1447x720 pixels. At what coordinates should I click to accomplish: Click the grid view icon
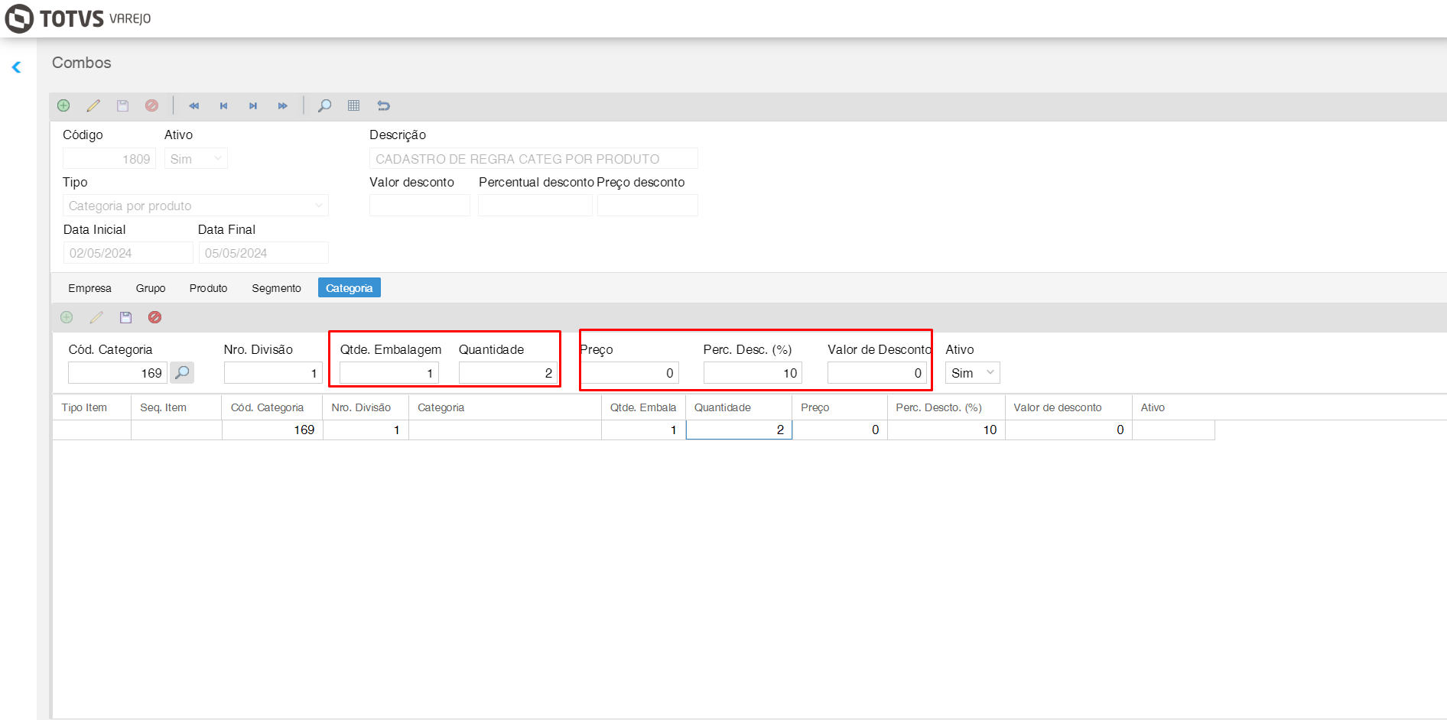(353, 105)
